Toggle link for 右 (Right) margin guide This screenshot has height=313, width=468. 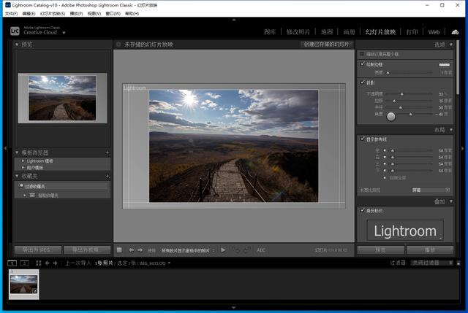click(x=385, y=157)
